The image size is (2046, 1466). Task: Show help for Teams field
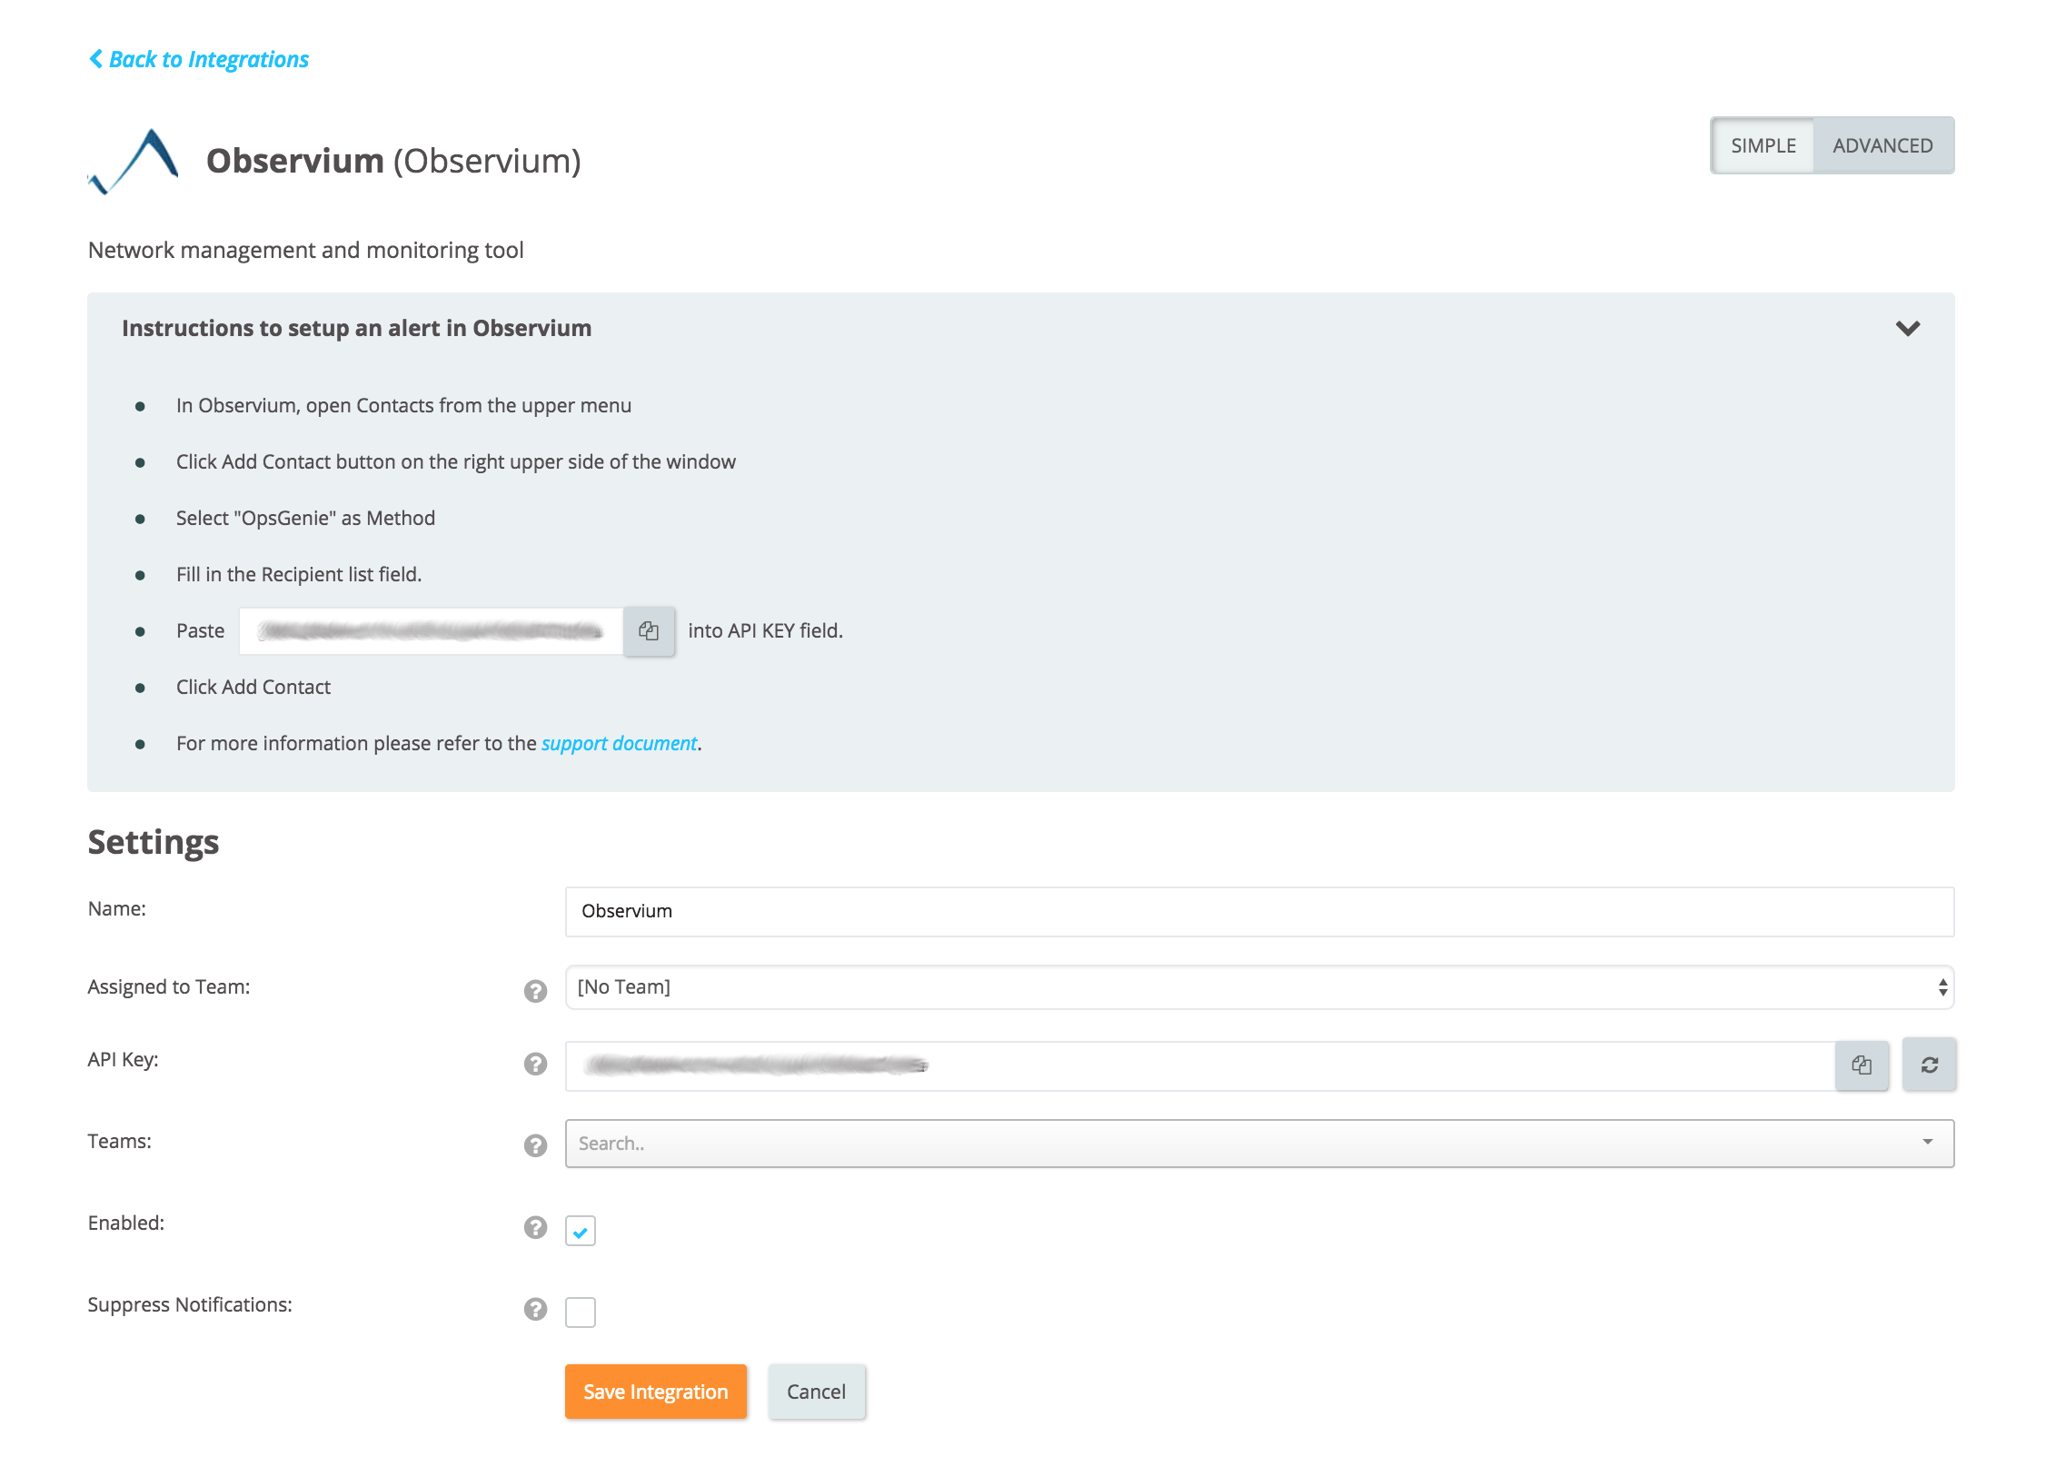[535, 1145]
